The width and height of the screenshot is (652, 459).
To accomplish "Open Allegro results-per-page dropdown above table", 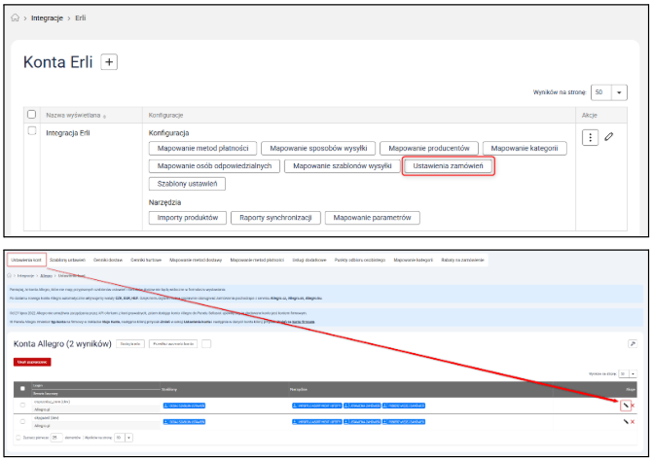I will click(x=628, y=374).
